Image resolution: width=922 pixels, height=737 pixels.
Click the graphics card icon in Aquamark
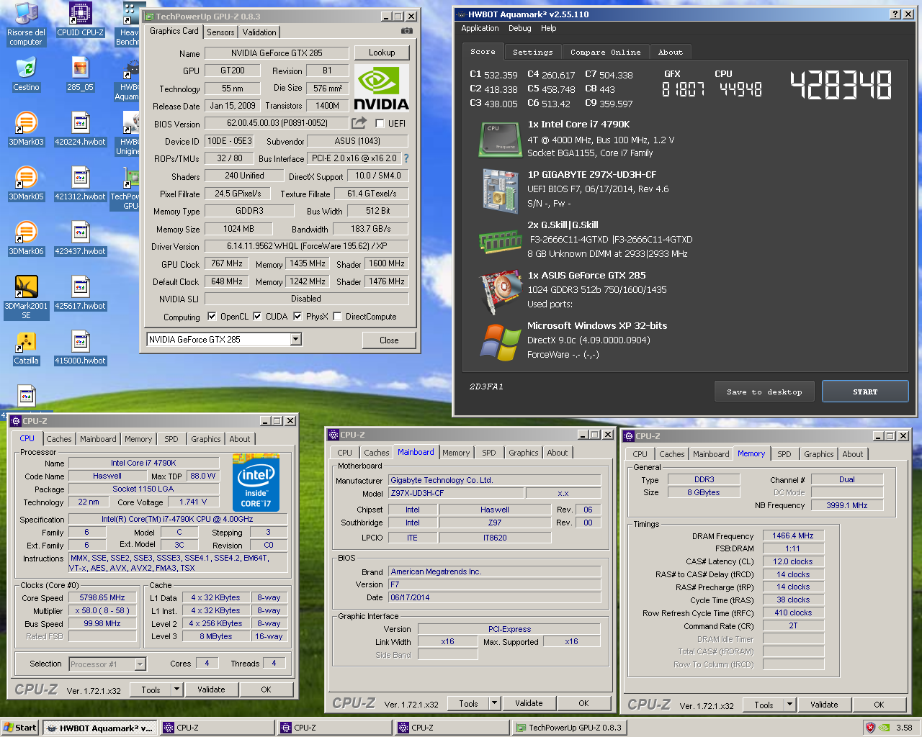point(500,292)
